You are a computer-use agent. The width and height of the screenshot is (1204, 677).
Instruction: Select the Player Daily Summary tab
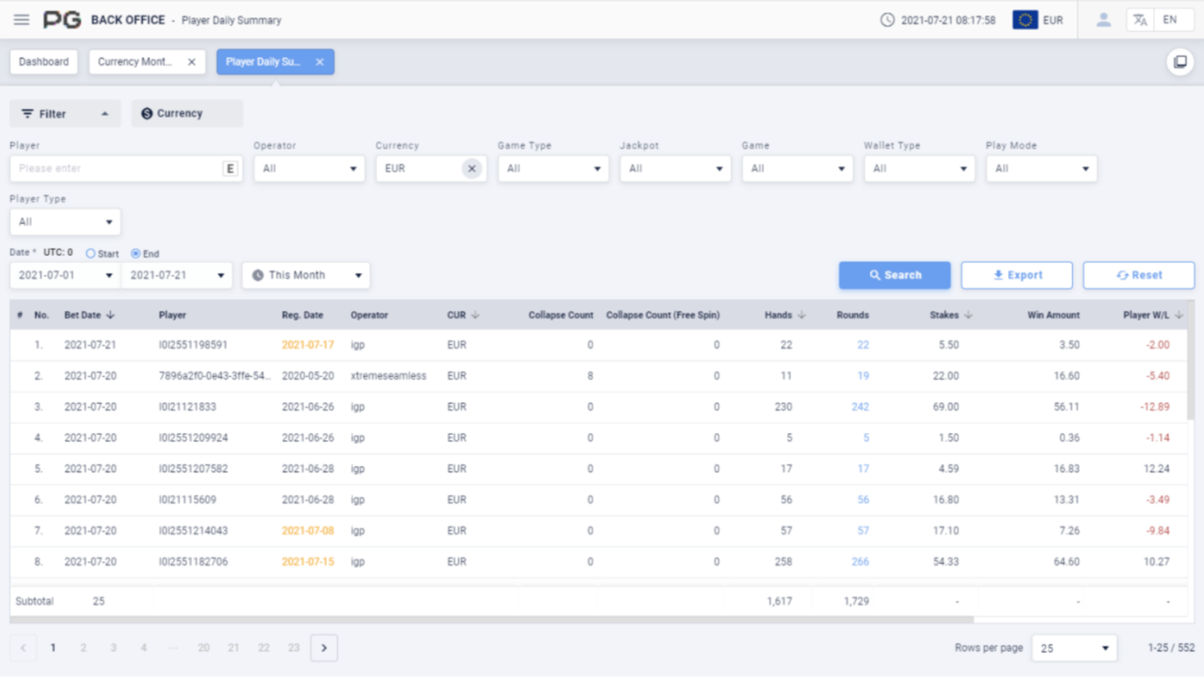pos(263,62)
